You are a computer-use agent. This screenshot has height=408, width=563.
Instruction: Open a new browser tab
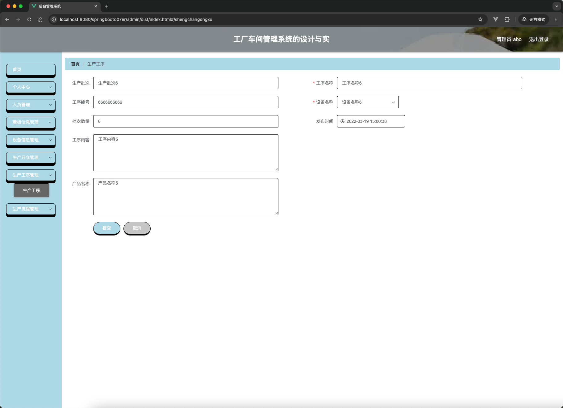[x=107, y=6]
